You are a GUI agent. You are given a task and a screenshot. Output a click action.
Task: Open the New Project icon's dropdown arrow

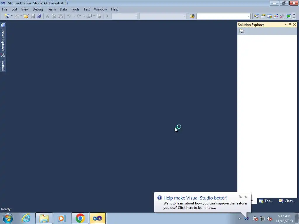(x=12, y=16)
